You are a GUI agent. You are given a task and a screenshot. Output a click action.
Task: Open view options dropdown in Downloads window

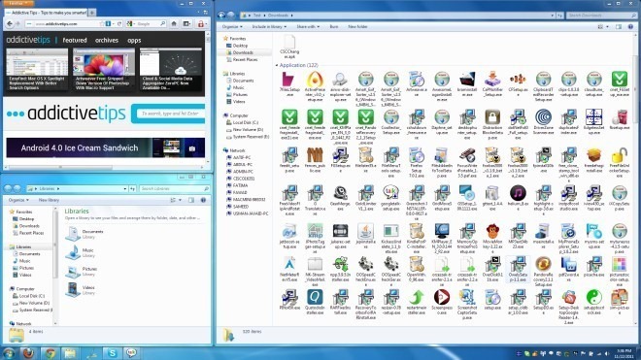click(x=607, y=26)
